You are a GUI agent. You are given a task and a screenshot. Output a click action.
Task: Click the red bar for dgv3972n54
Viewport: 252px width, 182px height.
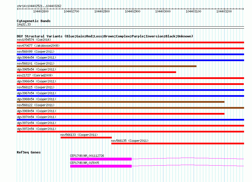(x=130, y=132)
